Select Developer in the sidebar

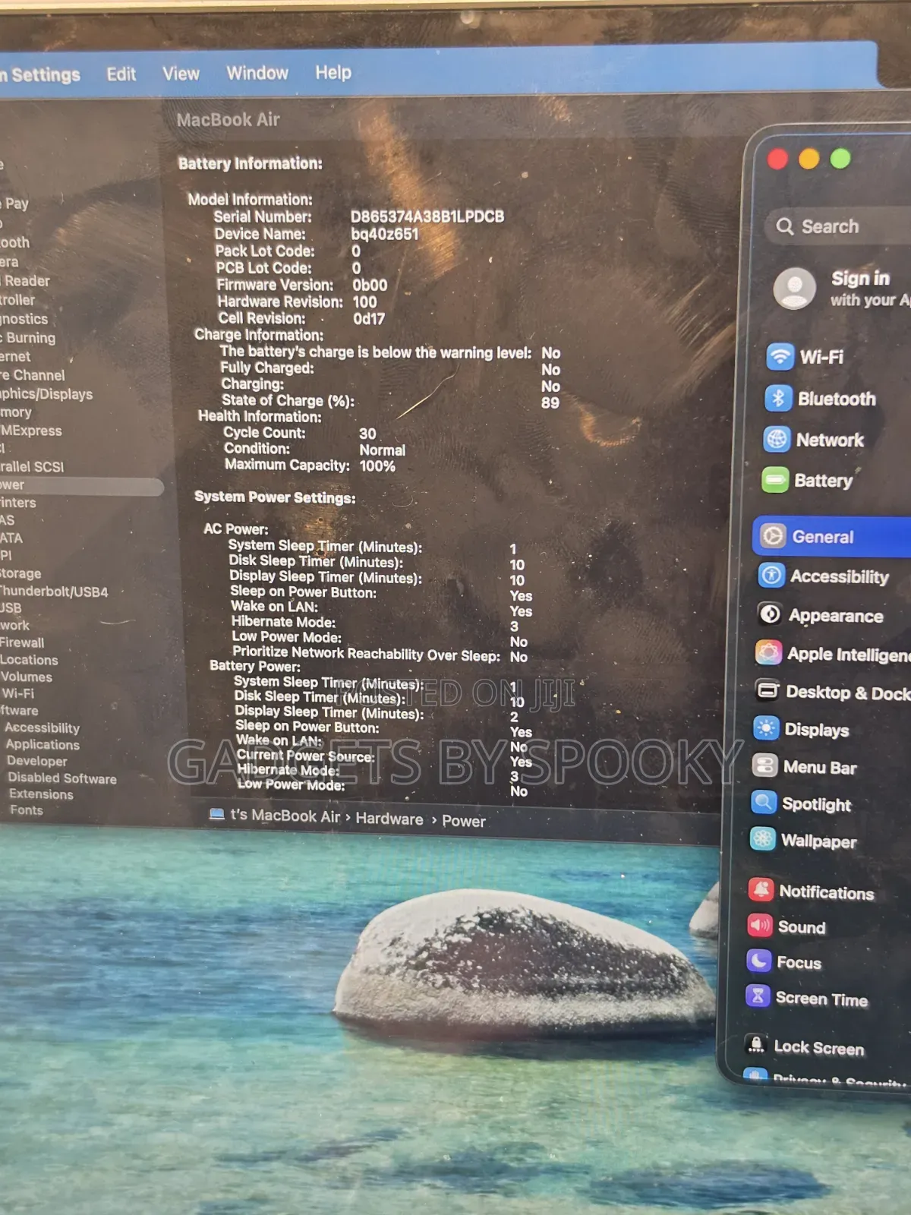coord(37,762)
